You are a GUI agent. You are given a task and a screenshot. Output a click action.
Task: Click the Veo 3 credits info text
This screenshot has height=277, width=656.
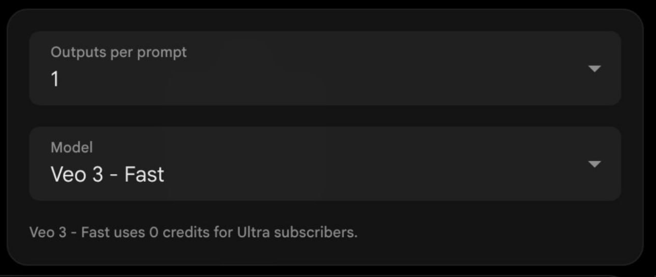click(x=193, y=232)
